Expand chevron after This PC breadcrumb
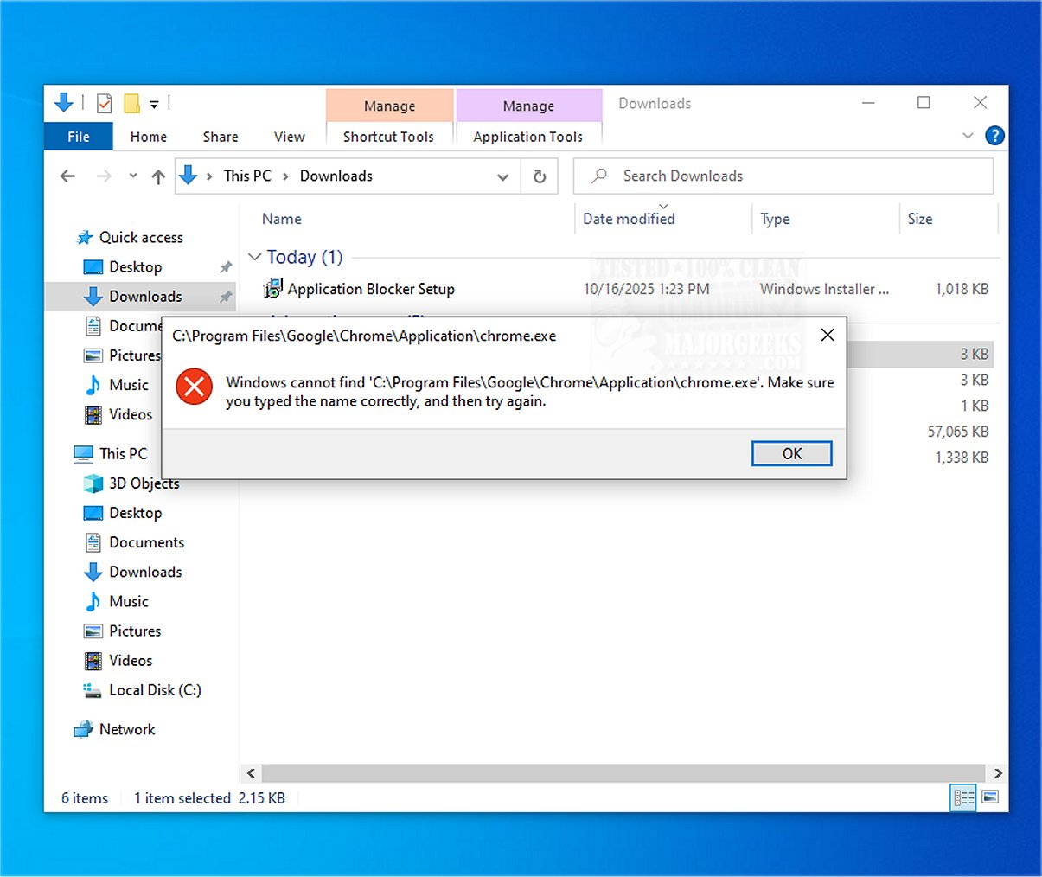The height and width of the screenshot is (877, 1042). tap(285, 176)
